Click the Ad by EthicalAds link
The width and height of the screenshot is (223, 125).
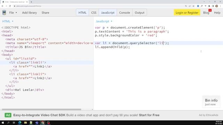pyautogui.click(x=208, y=115)
